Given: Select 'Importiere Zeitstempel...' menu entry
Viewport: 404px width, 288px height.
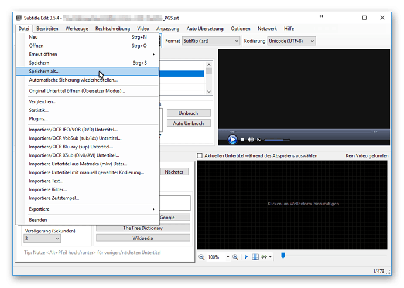Looking at the screenshot, I should (x=87, y=198).
